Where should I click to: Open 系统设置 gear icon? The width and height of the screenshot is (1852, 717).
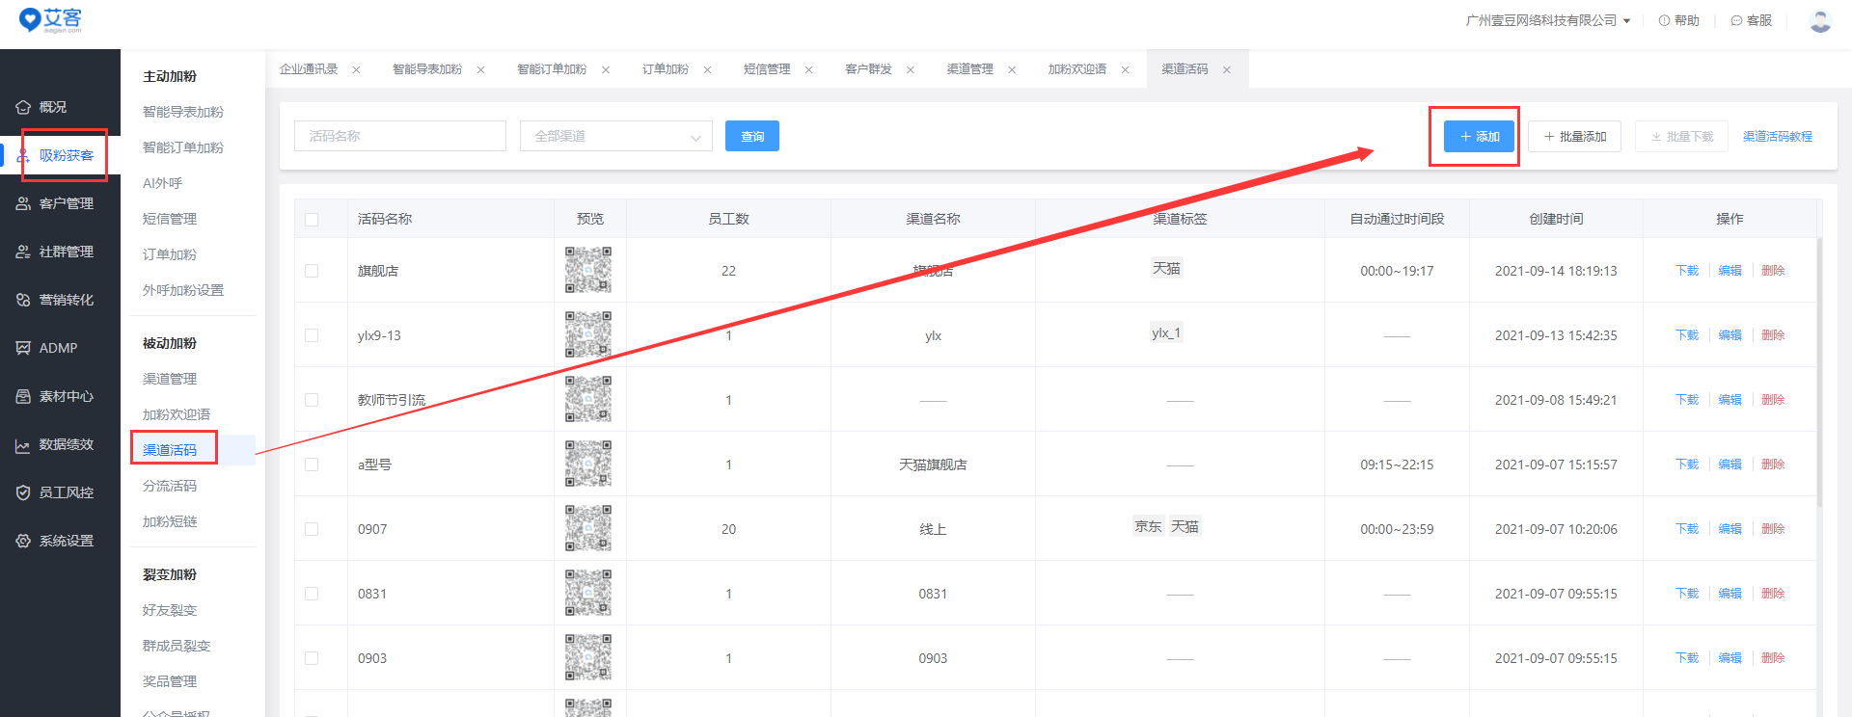(x=23, y=541)
